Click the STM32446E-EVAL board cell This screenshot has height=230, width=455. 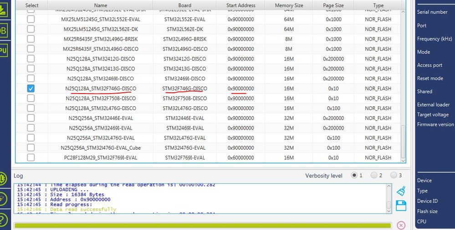pos(184,118)
